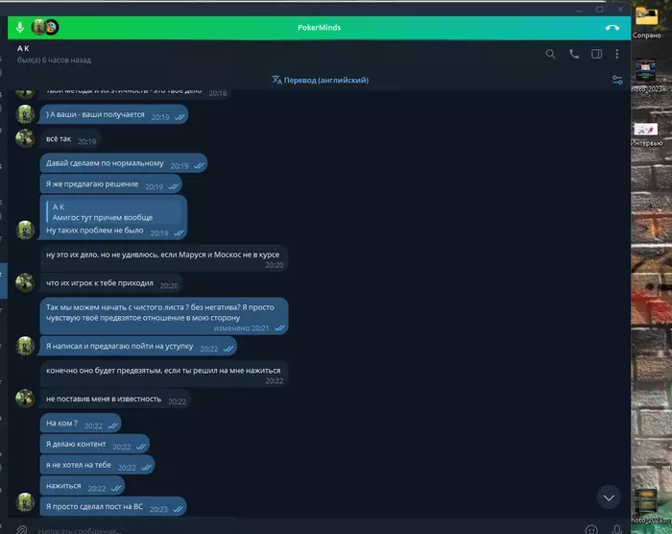672x534 pixels.
Task: Start a voice call with A K
Action: pyautogui.click(x=574, y=54)
